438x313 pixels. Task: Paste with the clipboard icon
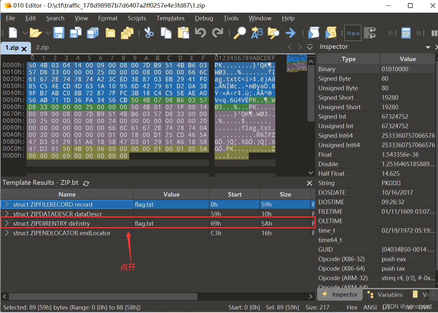[x=183, y=33]
